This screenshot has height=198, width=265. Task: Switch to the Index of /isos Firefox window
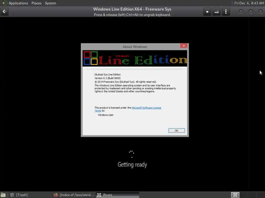[74, 195]
